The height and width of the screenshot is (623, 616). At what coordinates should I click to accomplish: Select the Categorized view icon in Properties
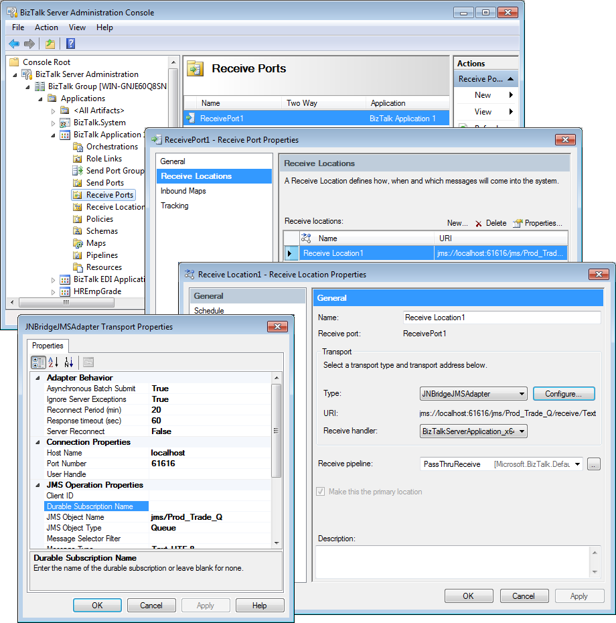pos(38,362)
